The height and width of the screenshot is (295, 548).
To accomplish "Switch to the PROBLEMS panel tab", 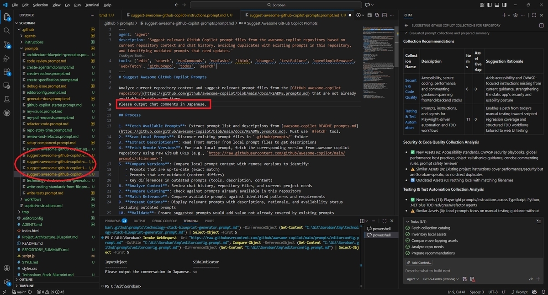I will coord(116,221).
